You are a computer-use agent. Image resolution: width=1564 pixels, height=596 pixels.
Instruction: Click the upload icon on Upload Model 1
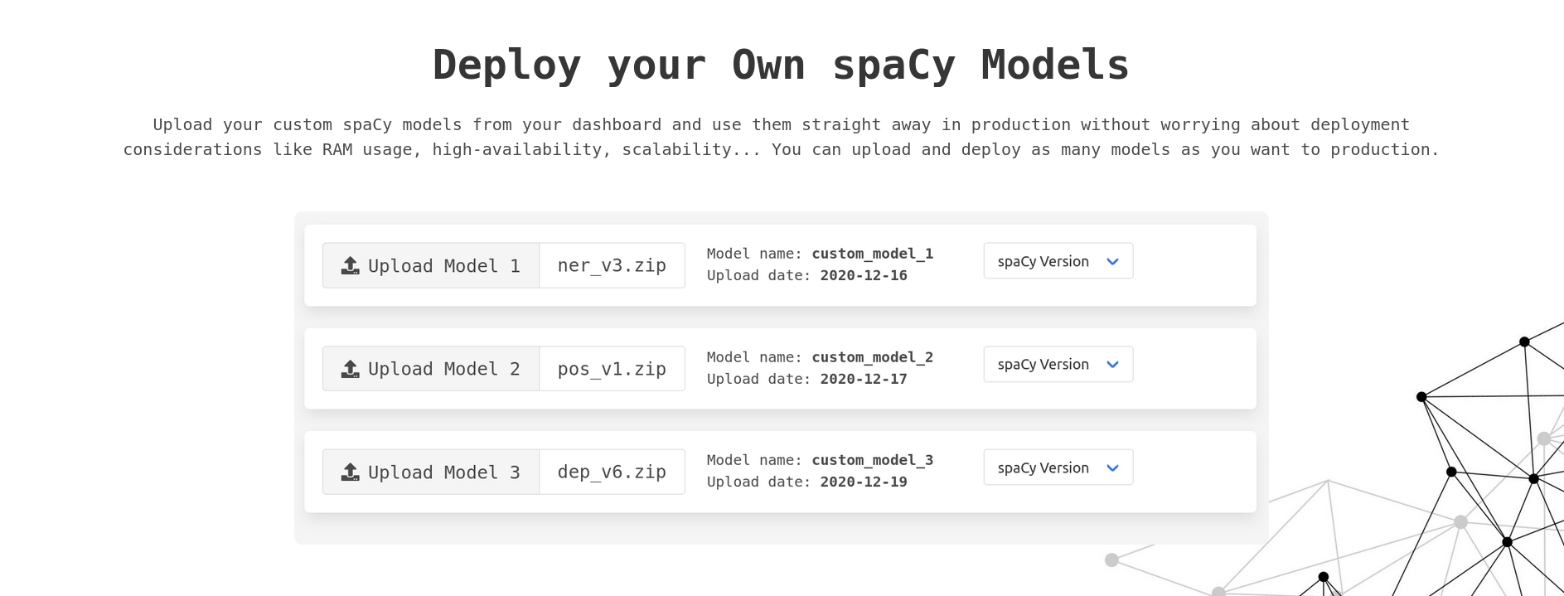pos(350,265)
